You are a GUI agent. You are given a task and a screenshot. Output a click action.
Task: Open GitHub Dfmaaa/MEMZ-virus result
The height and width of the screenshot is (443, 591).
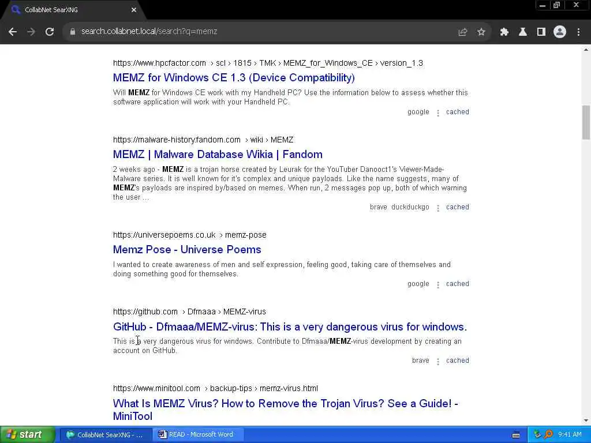click(x=290, y=326)
